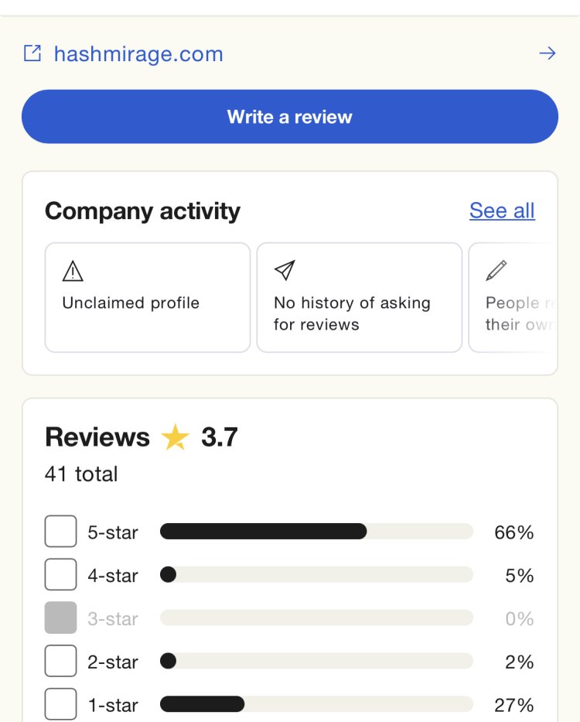Tick the 2-star filter checkbox
Screen dimensions: 580x722
pos(60,662)
